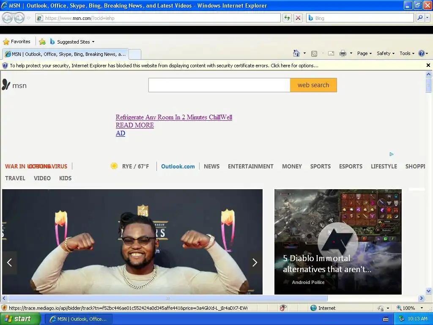
Task: Click the horizontal scrollbar right arrow
Action: [x=421, y=298]
